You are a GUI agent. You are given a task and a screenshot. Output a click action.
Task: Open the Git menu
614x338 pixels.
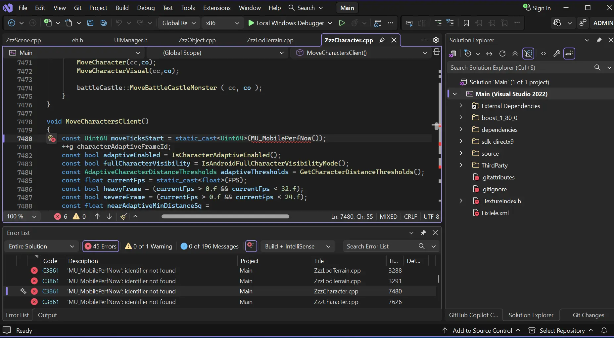78,8
